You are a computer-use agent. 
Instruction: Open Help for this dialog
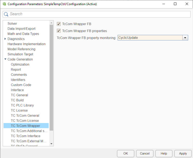(x=164, y=154)
